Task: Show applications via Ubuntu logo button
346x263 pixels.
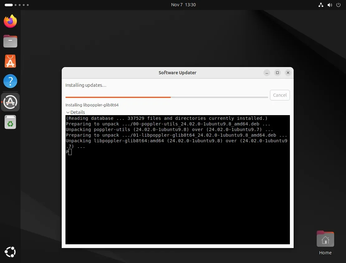Action: (x=10, y=252)
